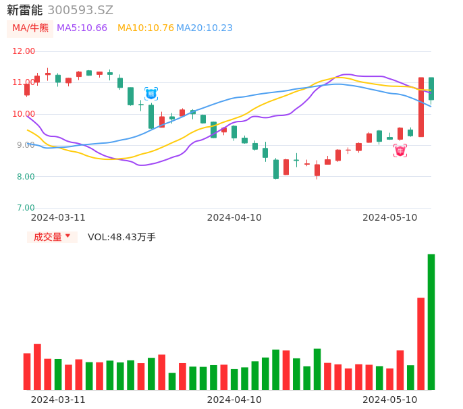Click the 2024-03-11 date under volume chart
This screenshot has height=409, width=463.
tap(58, 400)
